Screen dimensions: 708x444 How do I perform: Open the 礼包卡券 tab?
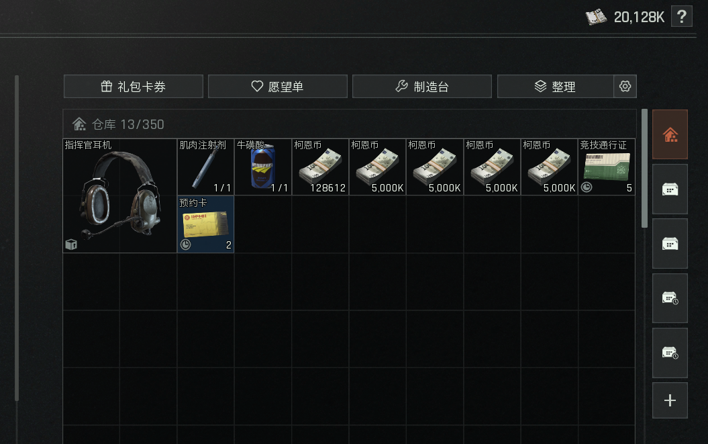point(133,87)
